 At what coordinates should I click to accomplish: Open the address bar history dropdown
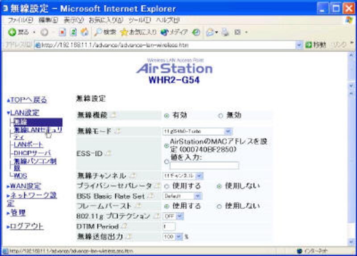coord(299,45)
